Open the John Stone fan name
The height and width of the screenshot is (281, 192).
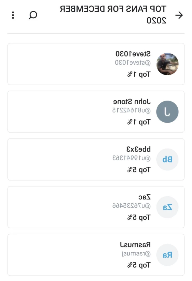click(132, 102)
